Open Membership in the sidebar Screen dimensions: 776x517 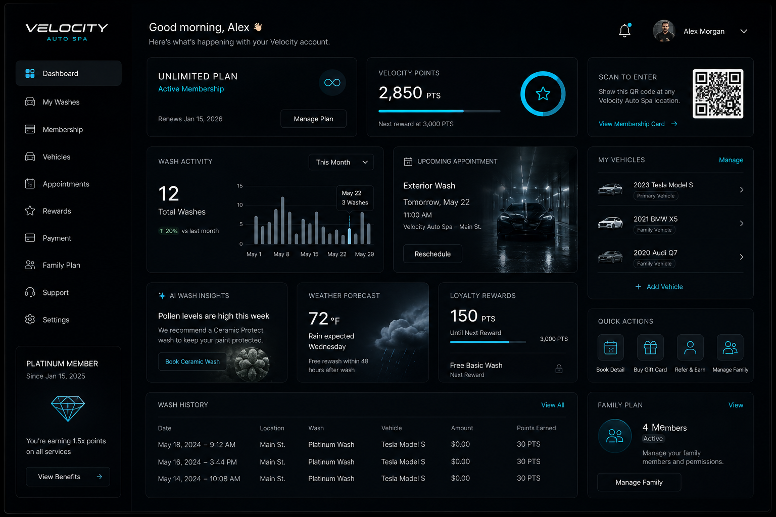(69, 129)
